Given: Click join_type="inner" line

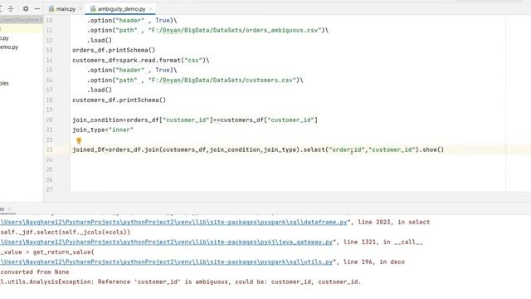Looking at the screenshot, I should tap(103, 130).
